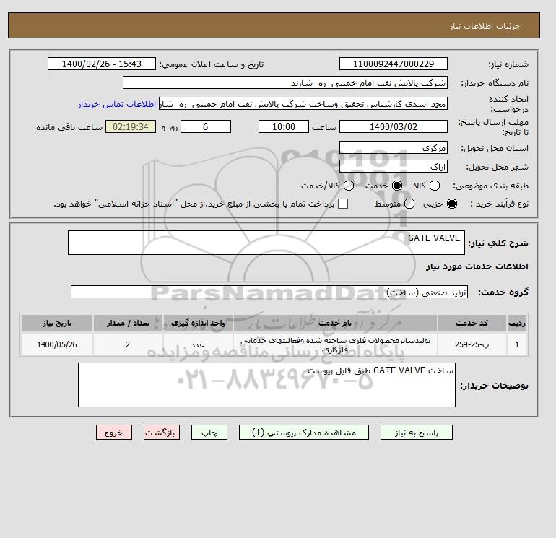556x538 pixels.
Task: Select table row with code پ-25-259
Action: point(274,344)
